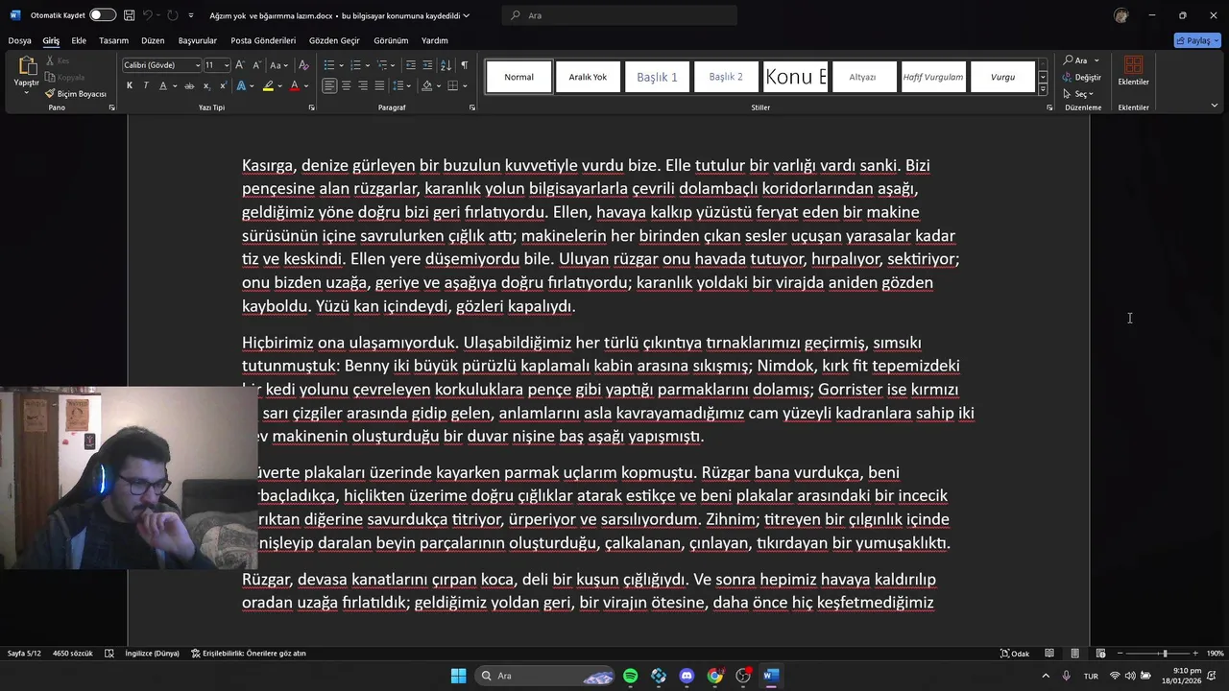This screenshot has width=1229, height=691.
Task: Click Değiştir (Replace)
Action: (x=1082, y=78)
